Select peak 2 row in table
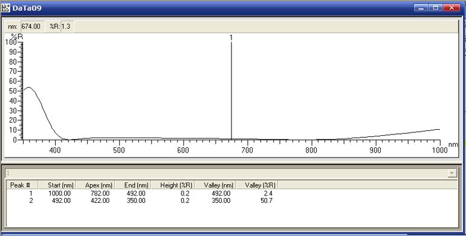The height and width of the screenshot is (236, 466). pyautogui.click(x=142, y=200)
